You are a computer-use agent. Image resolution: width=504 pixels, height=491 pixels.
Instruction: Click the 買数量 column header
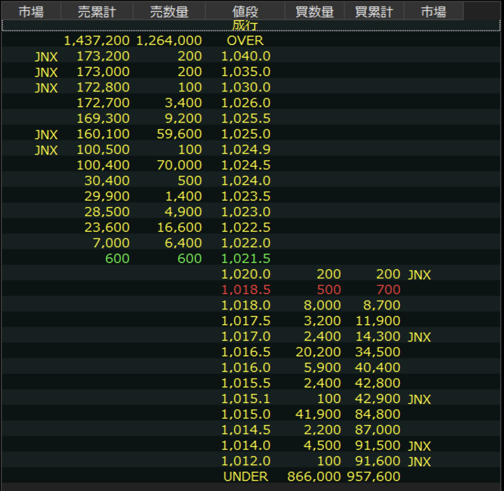coord(314,12)
